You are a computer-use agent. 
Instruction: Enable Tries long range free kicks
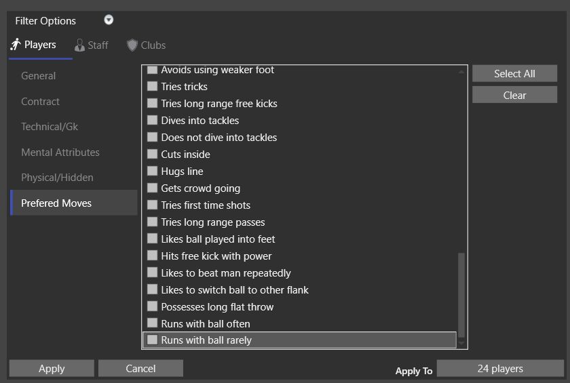click(152, 103)
